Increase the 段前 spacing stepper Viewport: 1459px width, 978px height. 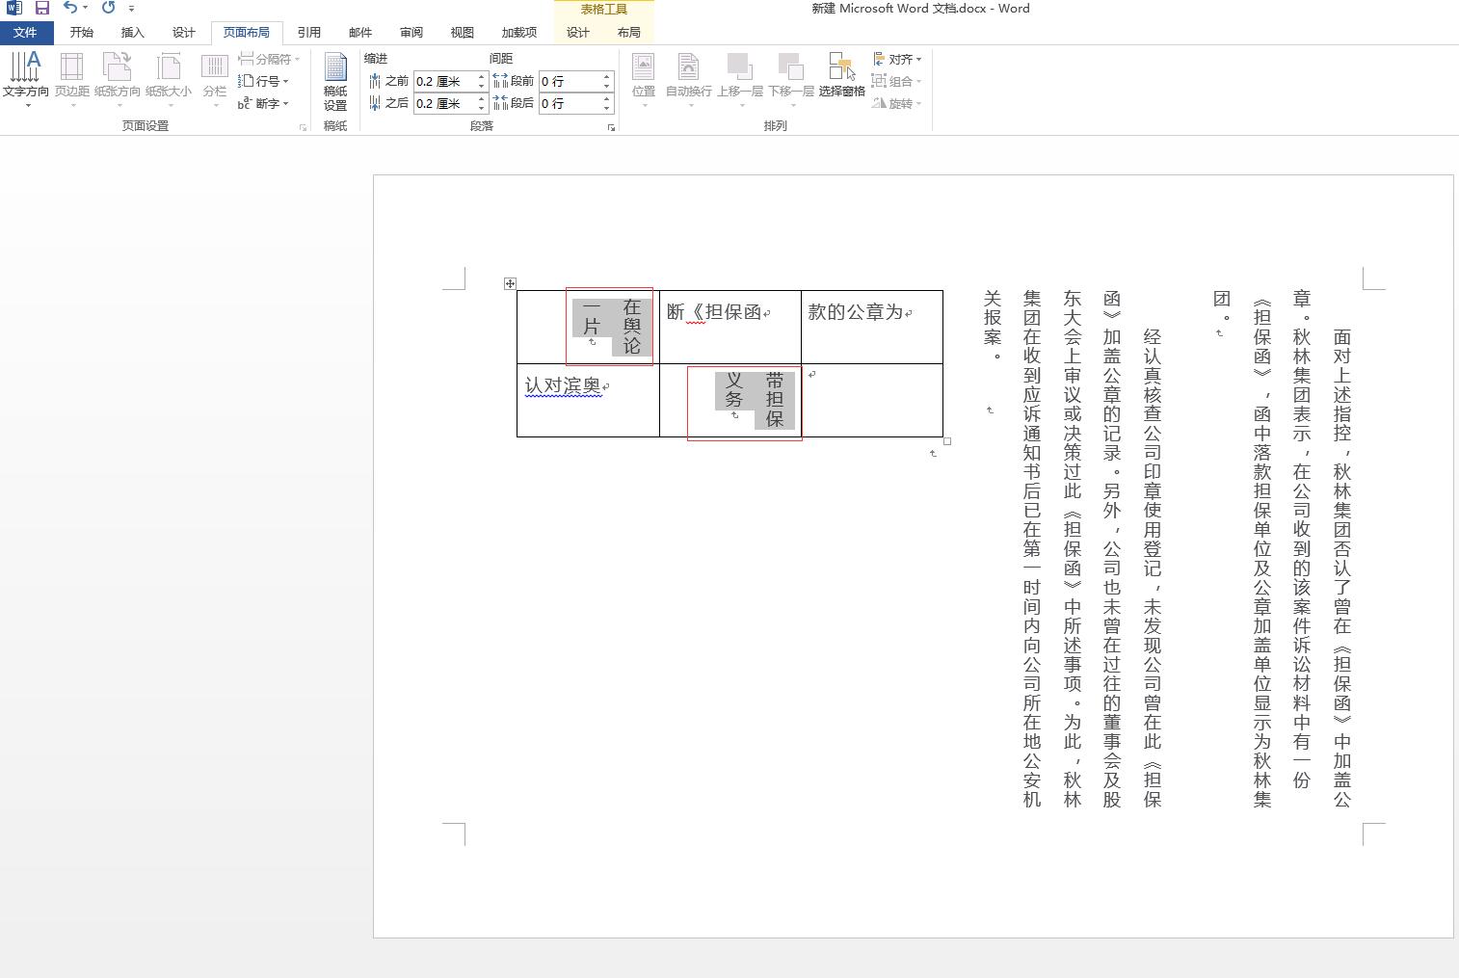click(x=607, y=76)
